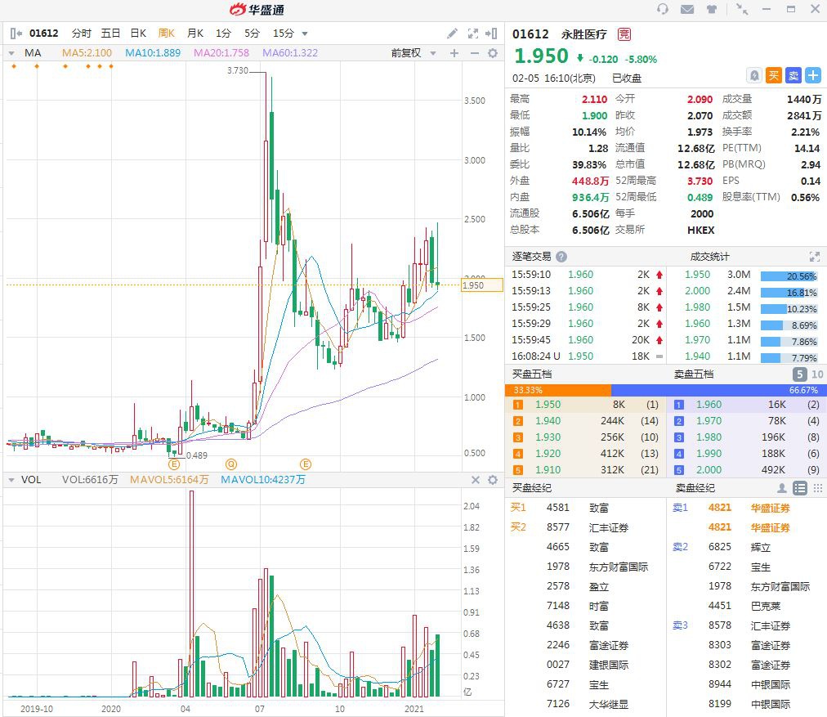This screenshot has width=827, height=717.
Task: Close the VOL indicator panel
Action: [476, 480]
